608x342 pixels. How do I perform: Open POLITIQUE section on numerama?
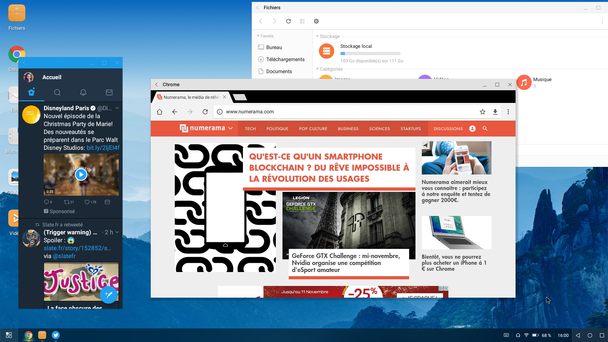[x=277, y=129]
